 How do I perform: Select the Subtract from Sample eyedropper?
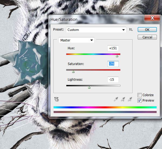pyautogui.click(x=130, y=99)
